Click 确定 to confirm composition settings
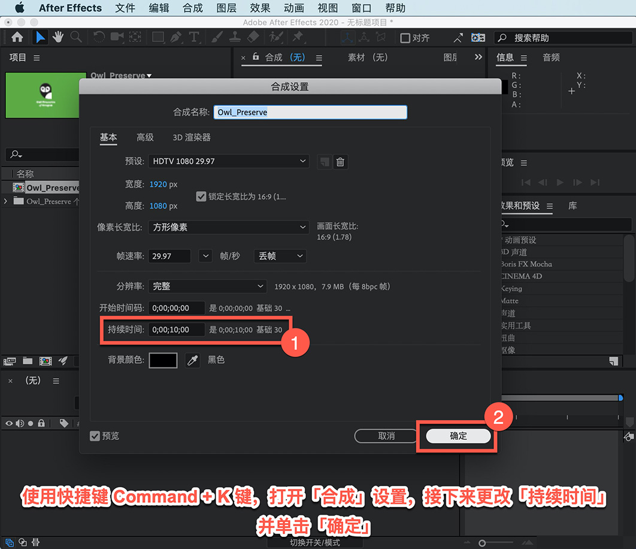Screen dimensions: 636x549 pyautogui.click(x=458, y=436)
